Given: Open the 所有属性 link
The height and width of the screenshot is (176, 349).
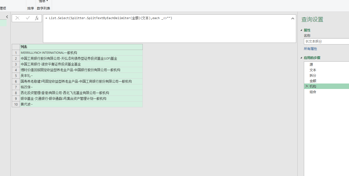Looking at the screenshot, I should pyautogui.click(x=310, y=49).
